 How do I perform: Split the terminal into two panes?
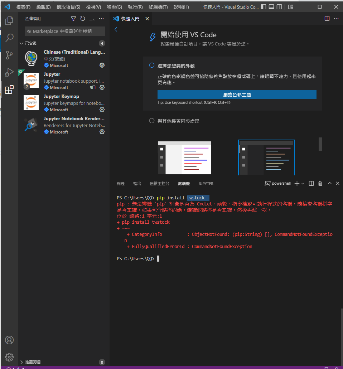pyautogui.click(x=311, y=183)
